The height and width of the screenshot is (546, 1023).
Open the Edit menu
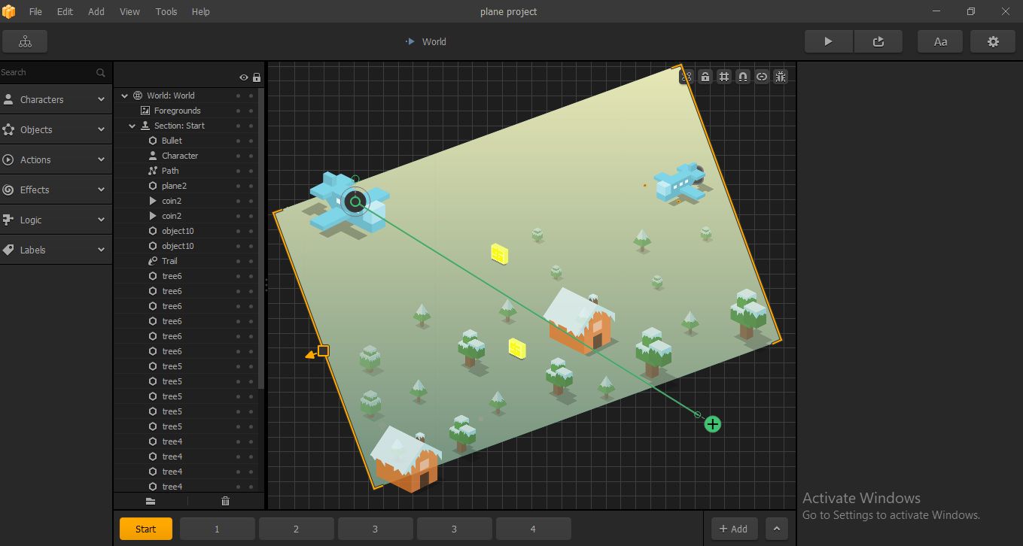(x=65, y=11)
